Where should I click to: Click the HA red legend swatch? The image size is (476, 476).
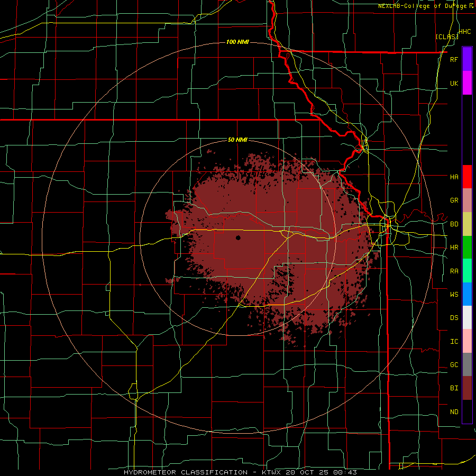(x=467, y=177)
